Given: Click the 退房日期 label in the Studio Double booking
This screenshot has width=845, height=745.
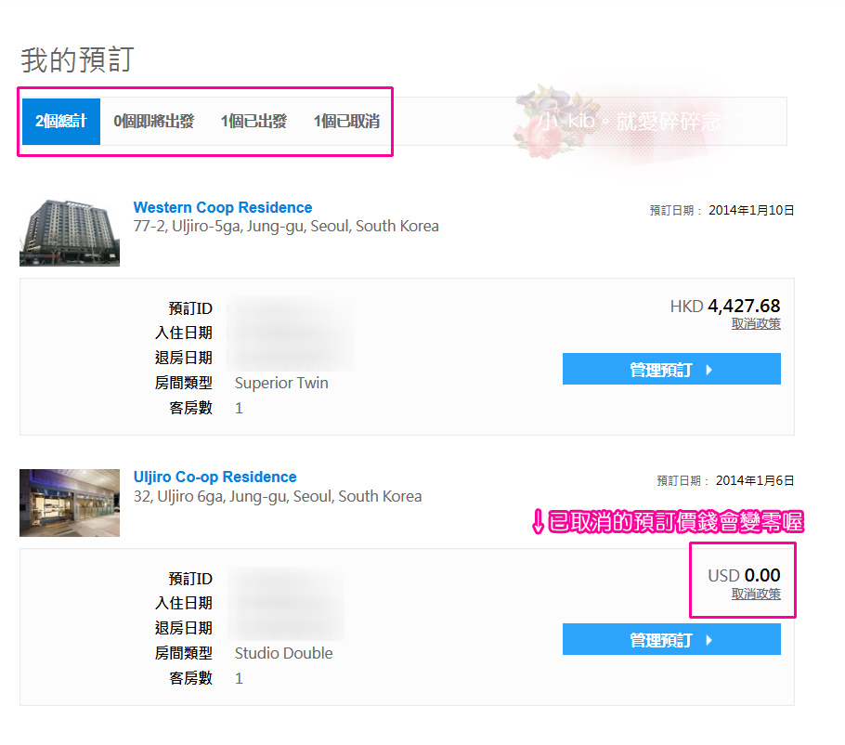Looking at the screenshot, I should tap(184, 628).
